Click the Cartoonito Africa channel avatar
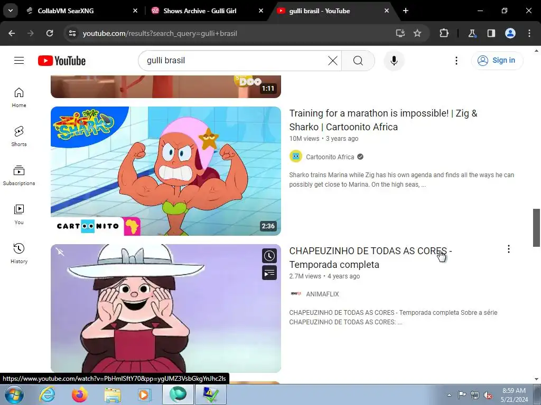Screen dimensions: 541x405 pos(296,157)
